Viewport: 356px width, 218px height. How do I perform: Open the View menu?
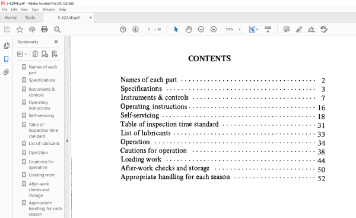[24, 10]
